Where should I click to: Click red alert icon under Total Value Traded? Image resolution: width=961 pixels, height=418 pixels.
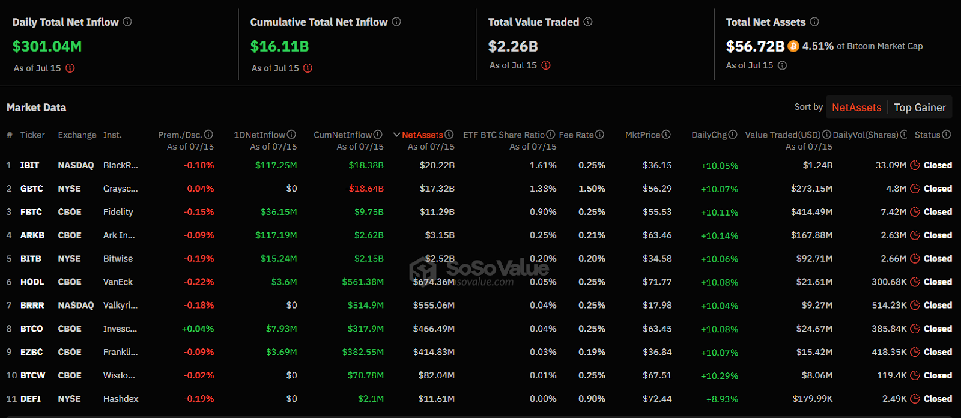tap(546, 65)
